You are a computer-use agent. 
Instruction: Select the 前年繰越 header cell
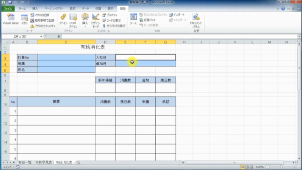[105, 80]
